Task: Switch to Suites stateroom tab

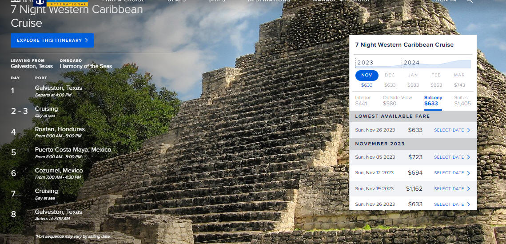Action: click(462, 101)
